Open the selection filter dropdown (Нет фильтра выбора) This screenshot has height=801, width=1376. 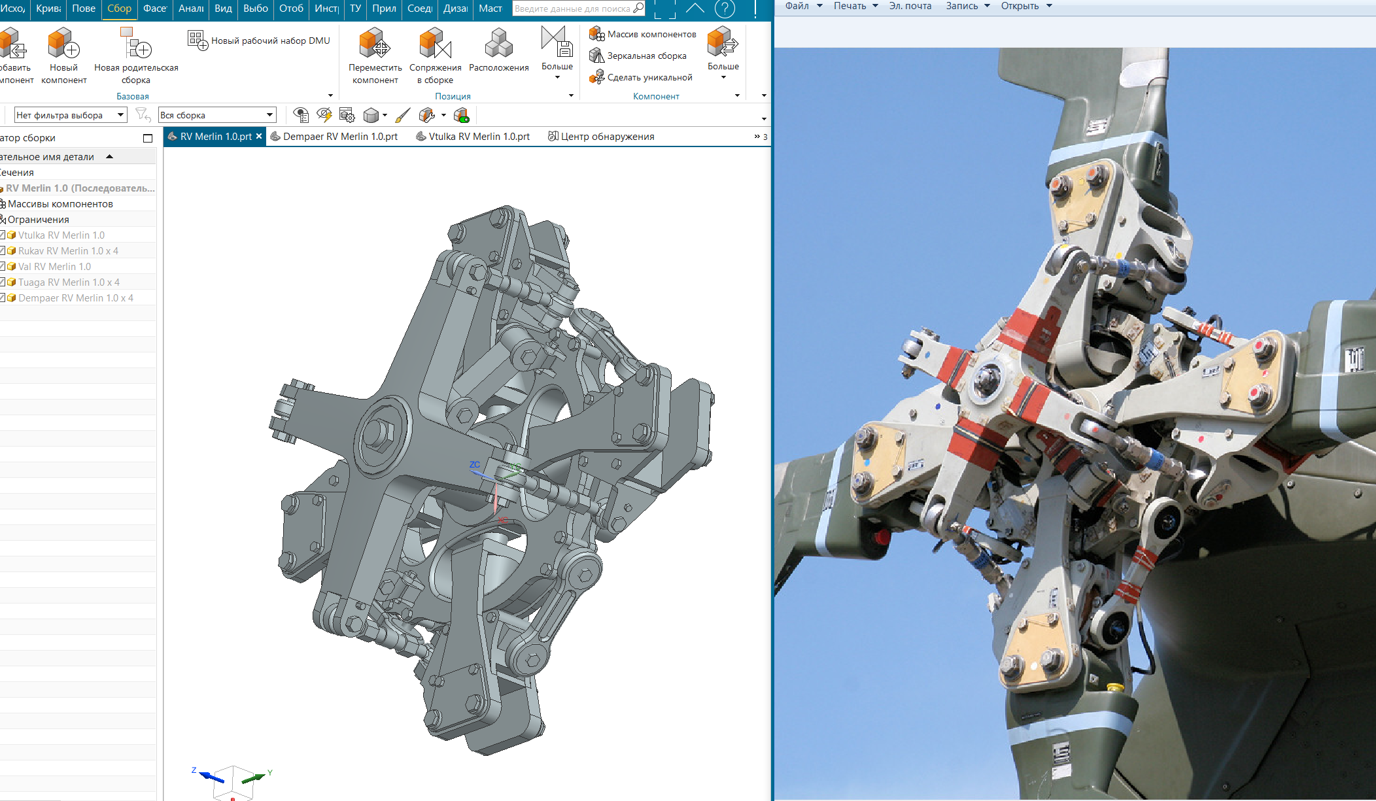tap(120, 115)
